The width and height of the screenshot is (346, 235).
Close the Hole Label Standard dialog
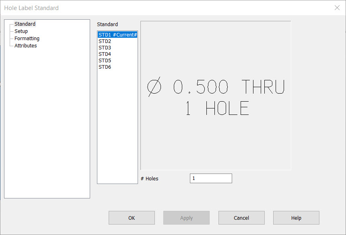click(337, 8)
